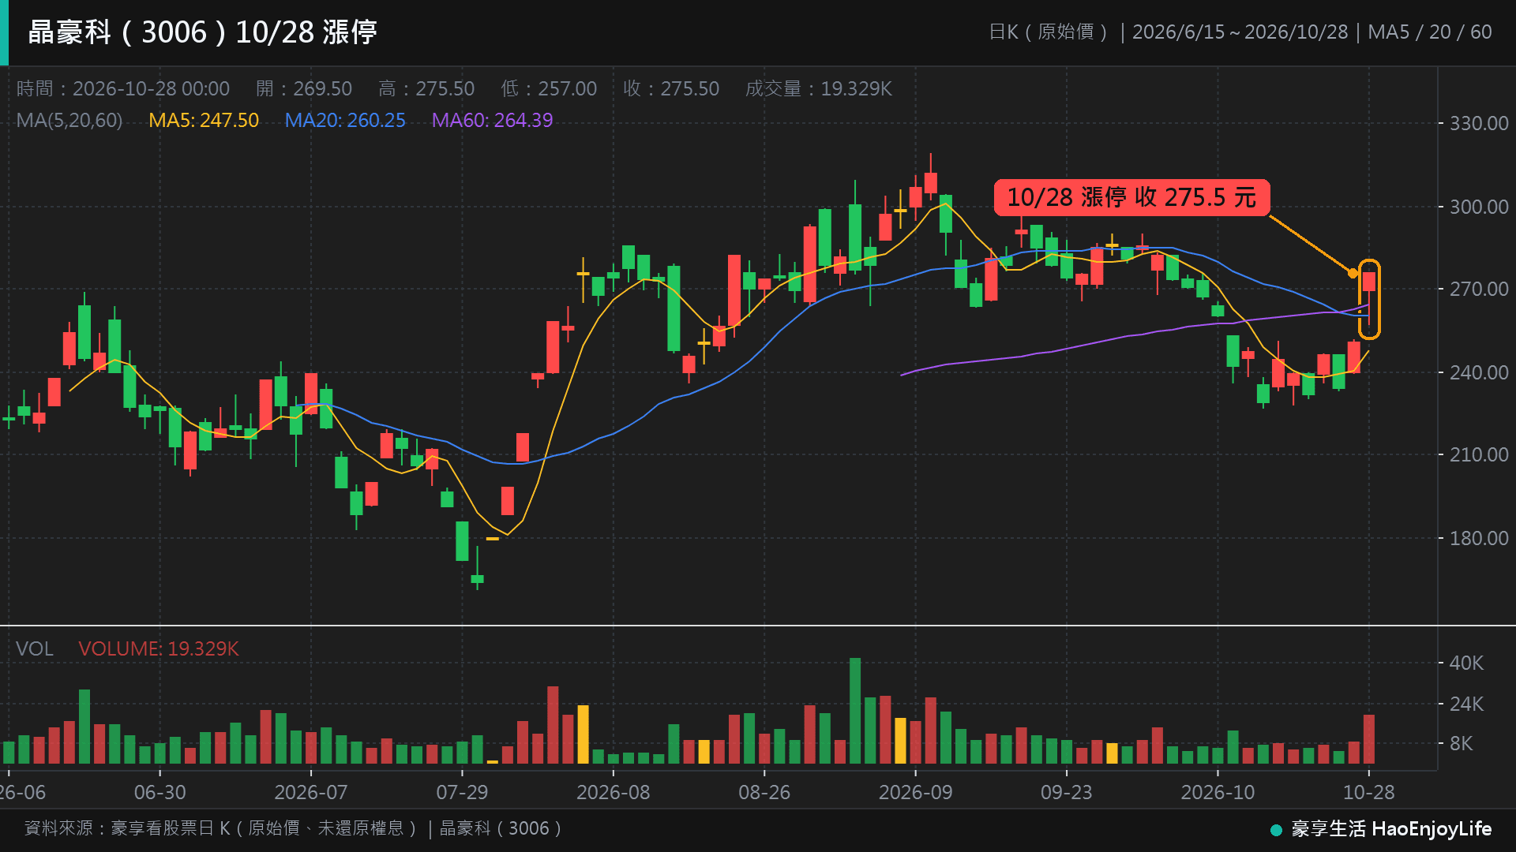Click the 高：275.50 high price value
The image size is (1516, 852).
point(426,88)
